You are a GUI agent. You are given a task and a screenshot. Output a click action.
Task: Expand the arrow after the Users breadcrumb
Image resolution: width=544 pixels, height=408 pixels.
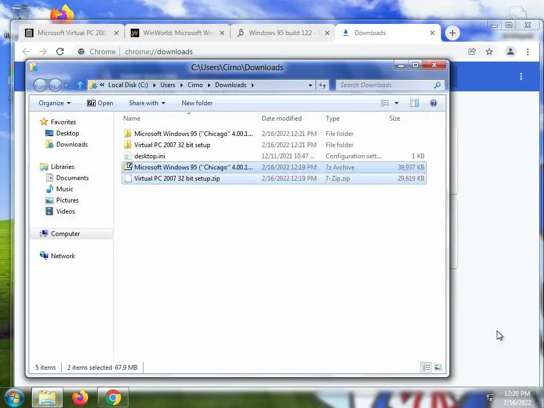point(182,85)
